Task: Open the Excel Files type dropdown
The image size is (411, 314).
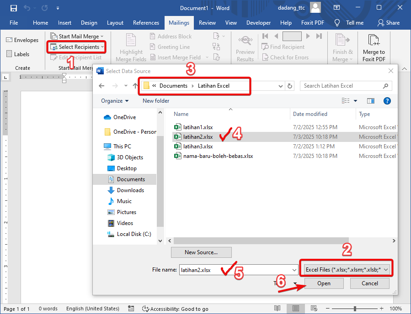Action: click(x=347, y=270)
